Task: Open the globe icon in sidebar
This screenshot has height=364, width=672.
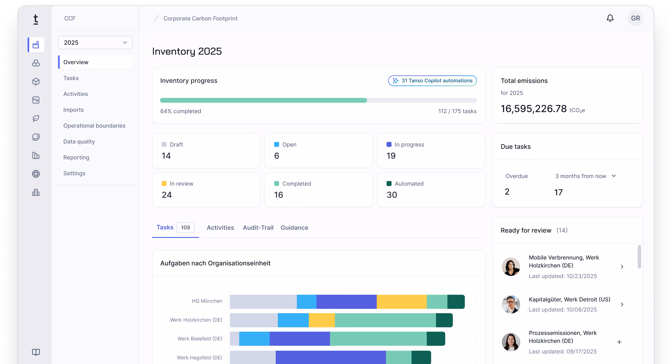Action: click(36, 174)
